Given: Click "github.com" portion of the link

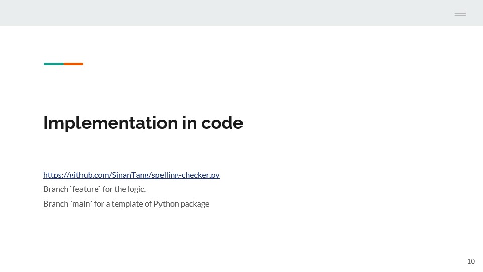Looking at the screenshot, I should pos(89,175).
